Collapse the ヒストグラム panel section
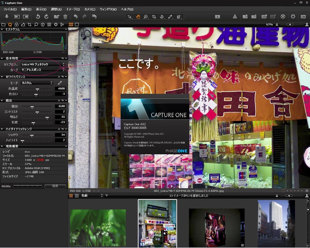This screenshot has height=248, width=310. point(2,29)
